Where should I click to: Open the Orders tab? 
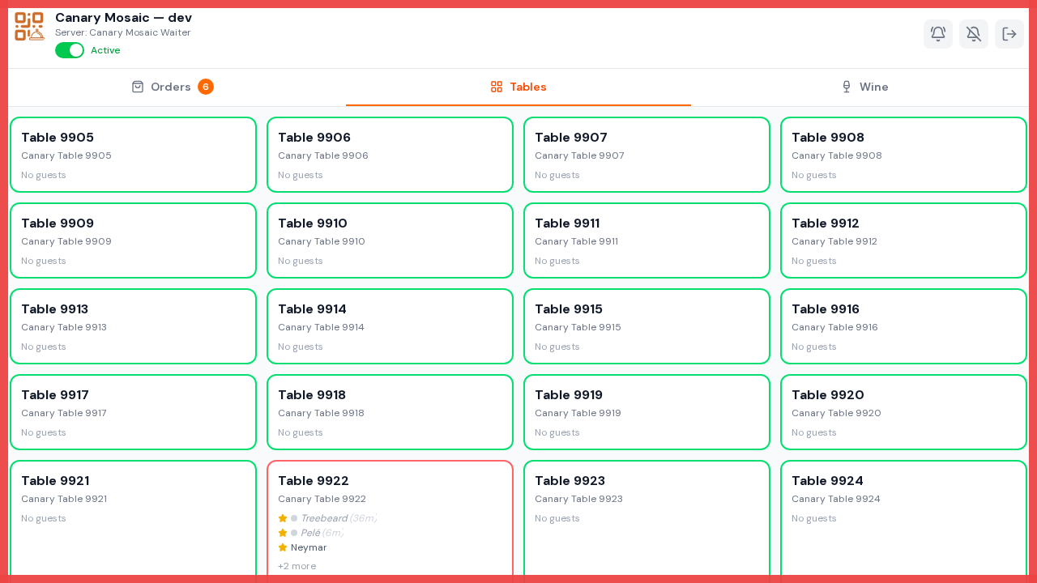pos(173,87)
